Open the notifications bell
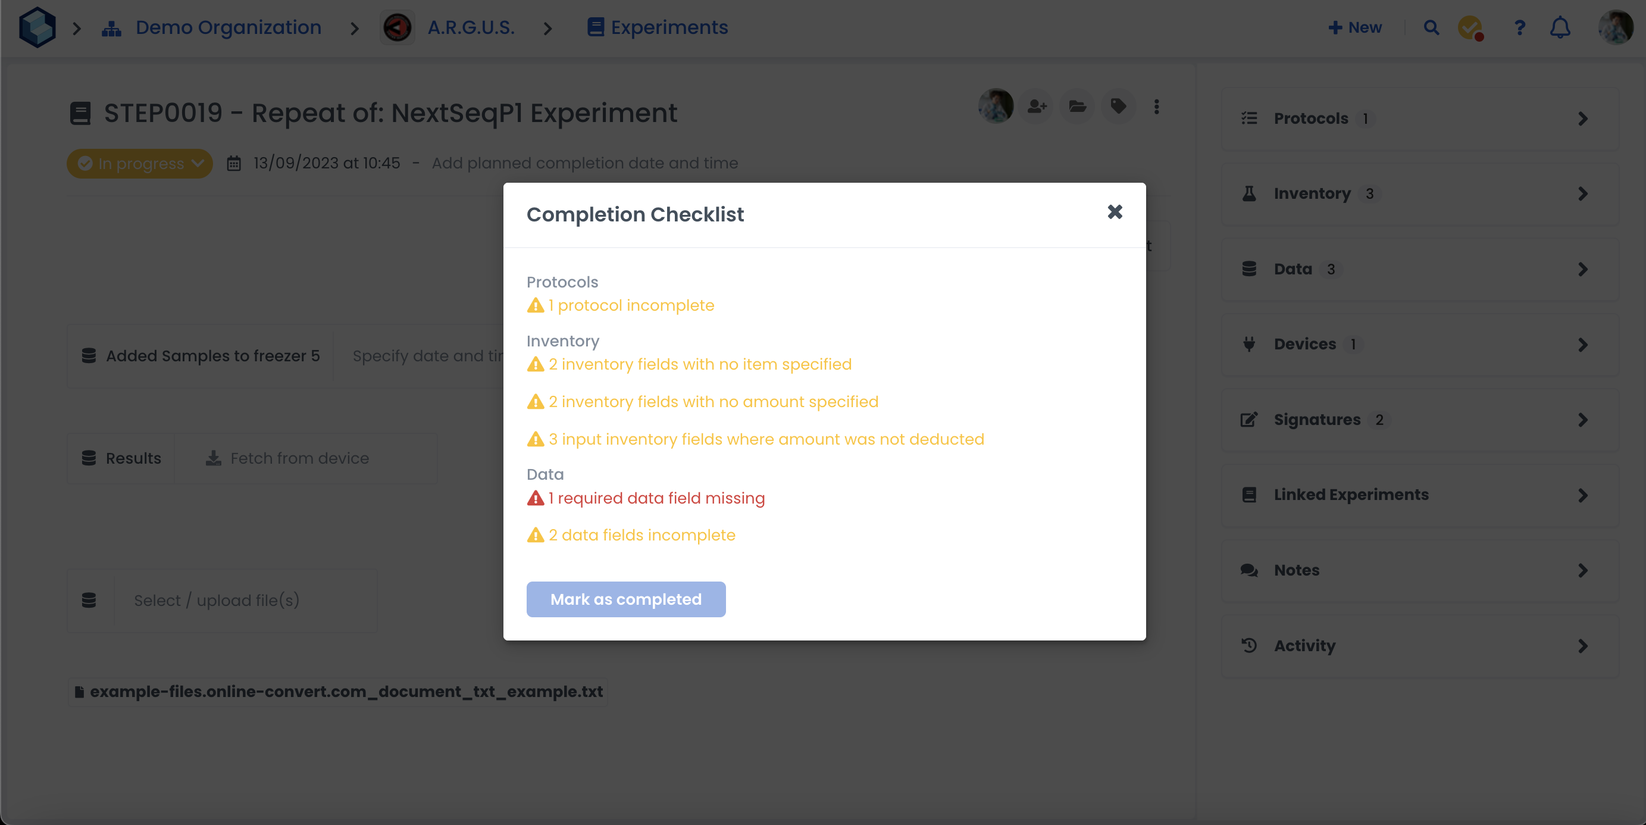Image resolution: width=1646 pixels, height=825 pixels. [x=1560, y=27]
